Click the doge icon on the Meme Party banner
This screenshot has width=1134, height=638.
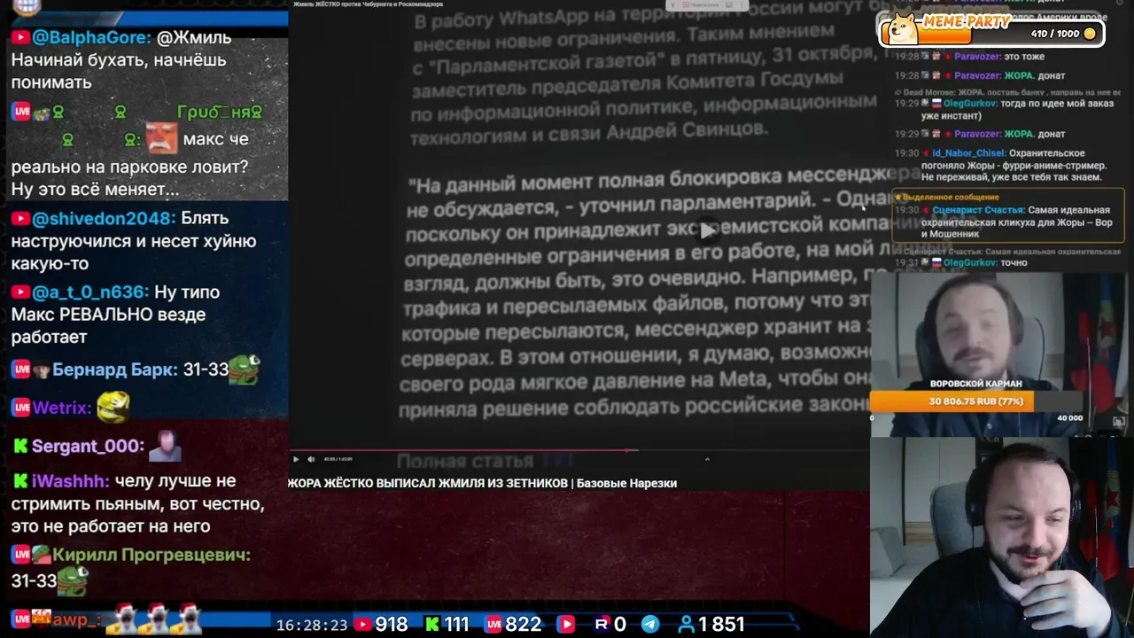click(902, 28)
